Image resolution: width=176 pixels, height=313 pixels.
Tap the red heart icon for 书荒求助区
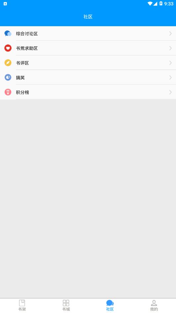(8, 48)
